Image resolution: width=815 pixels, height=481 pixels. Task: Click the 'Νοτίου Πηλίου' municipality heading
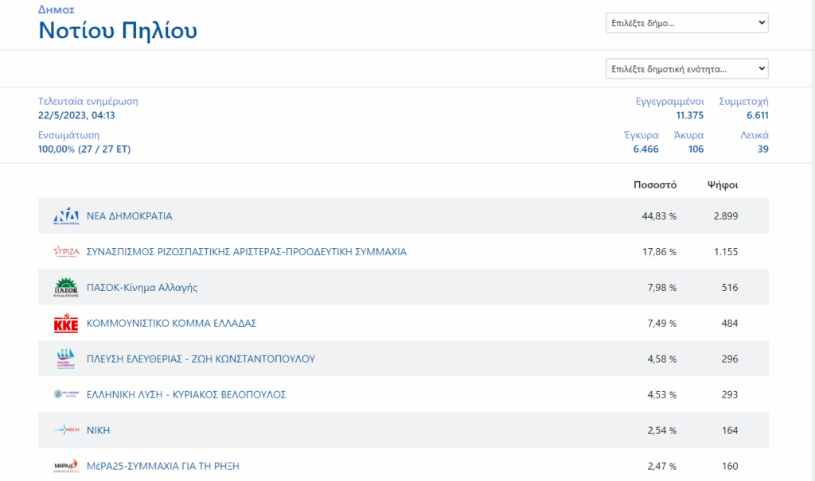tap(118, 31)
